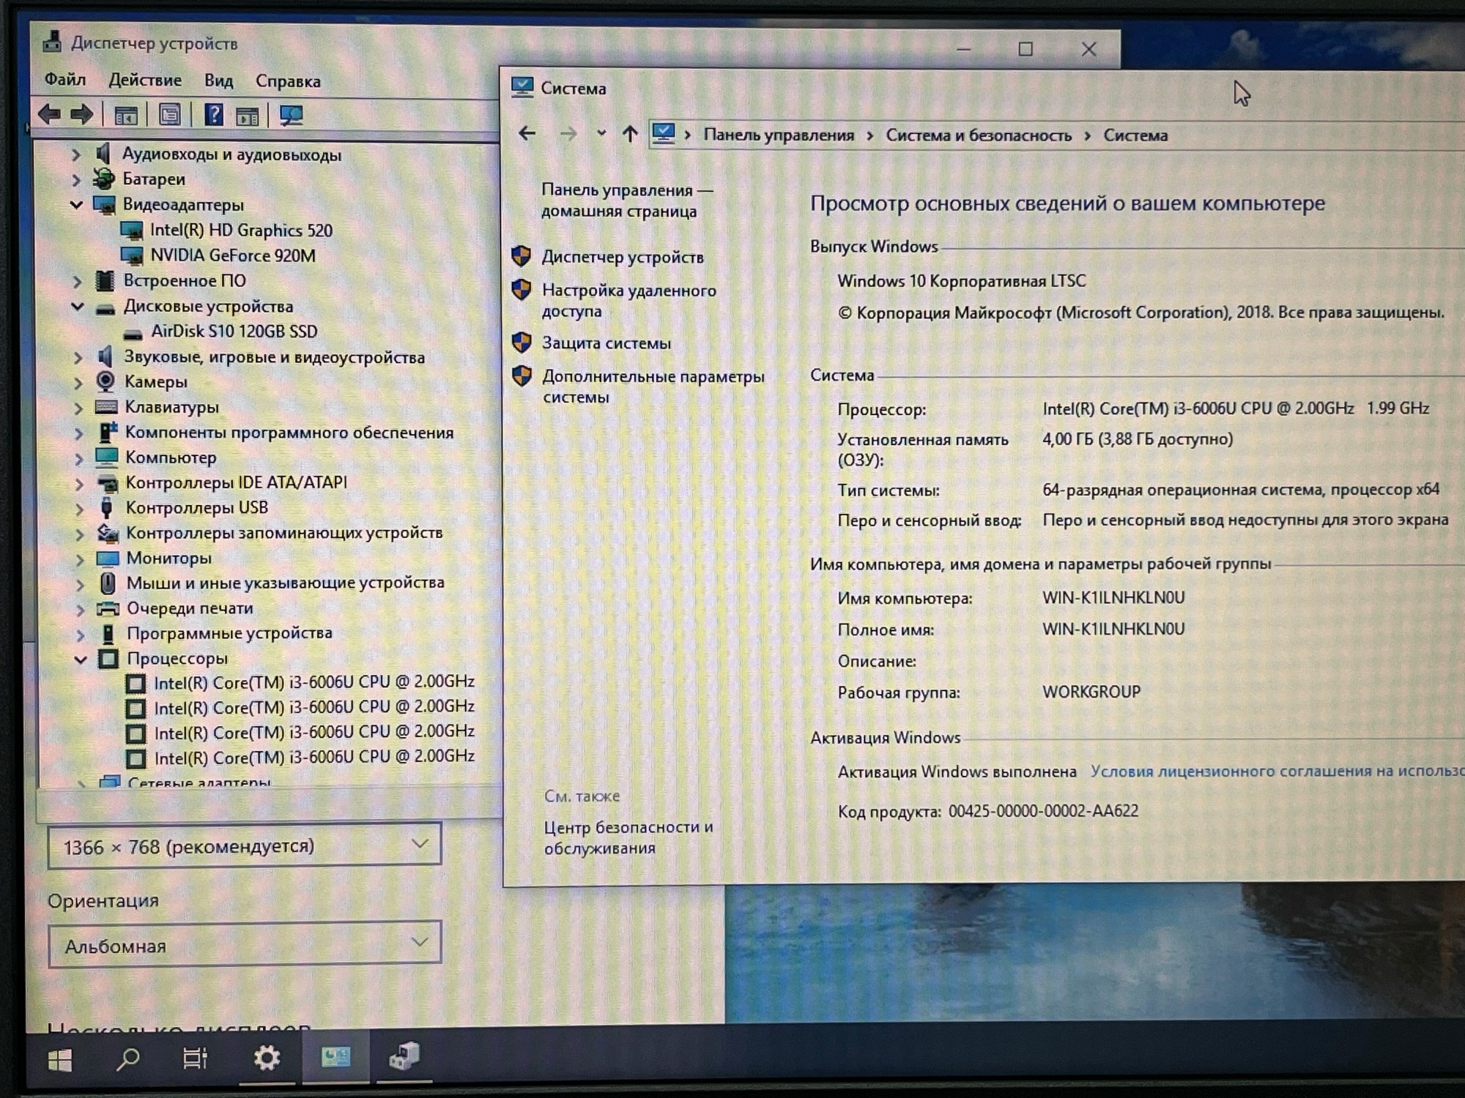The image size is (1465, 1098).
Task: Click the computer icon in the address breadcrumb
Action: [664, 133]
